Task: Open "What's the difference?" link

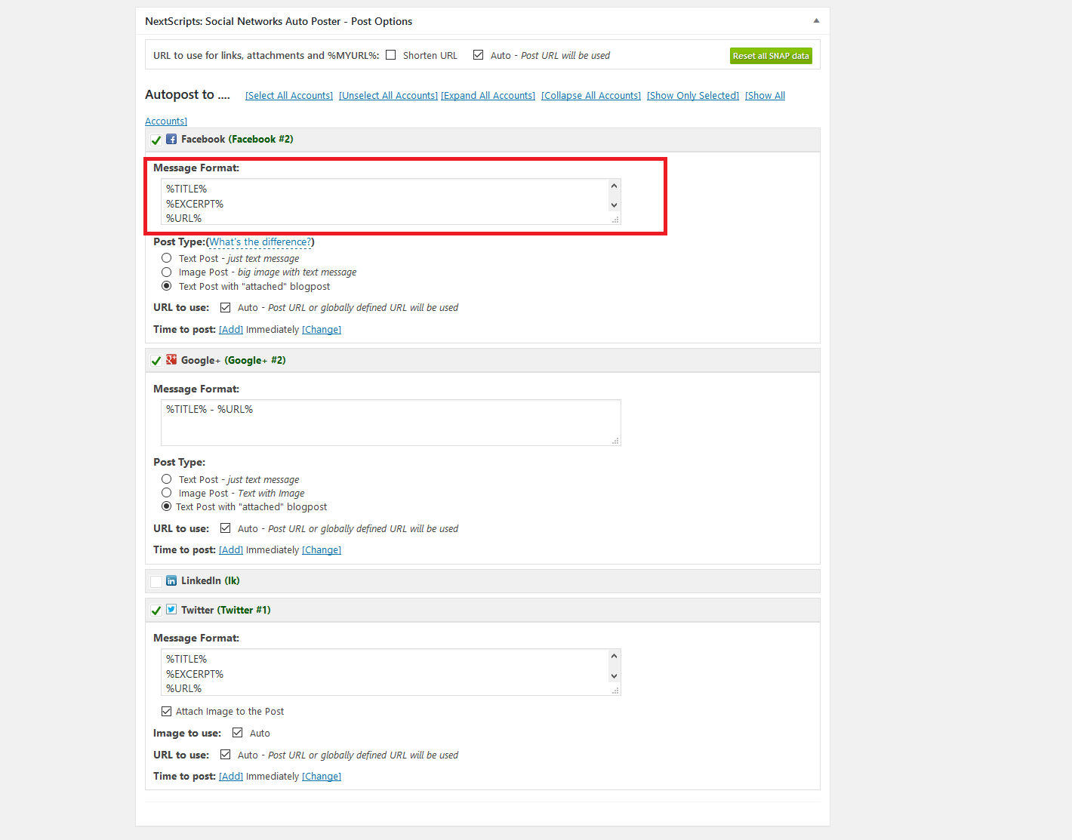Action: tap(260, 242)
